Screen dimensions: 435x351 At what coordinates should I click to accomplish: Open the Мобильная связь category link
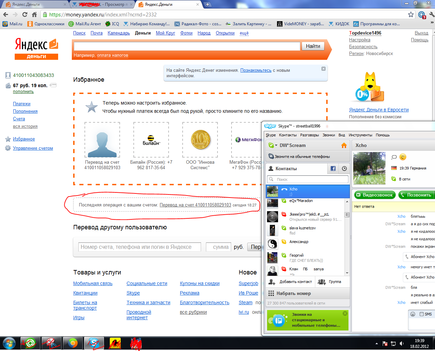click(x=93, y=283)
